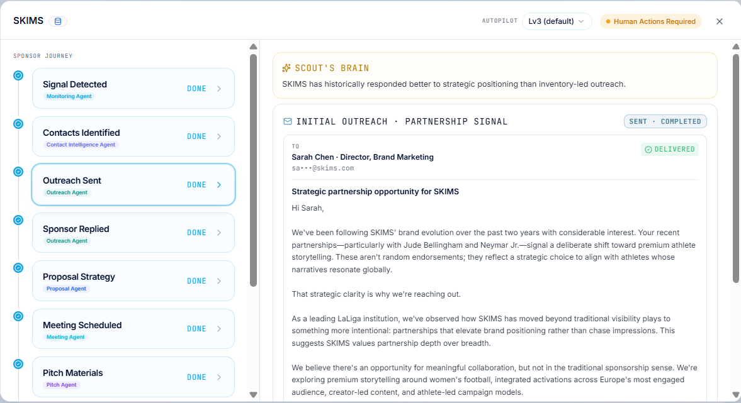This screenshot has width=741, height=403.
Task: Click the Sponsor Journey scroll down arrow
Action: [253, 394]
